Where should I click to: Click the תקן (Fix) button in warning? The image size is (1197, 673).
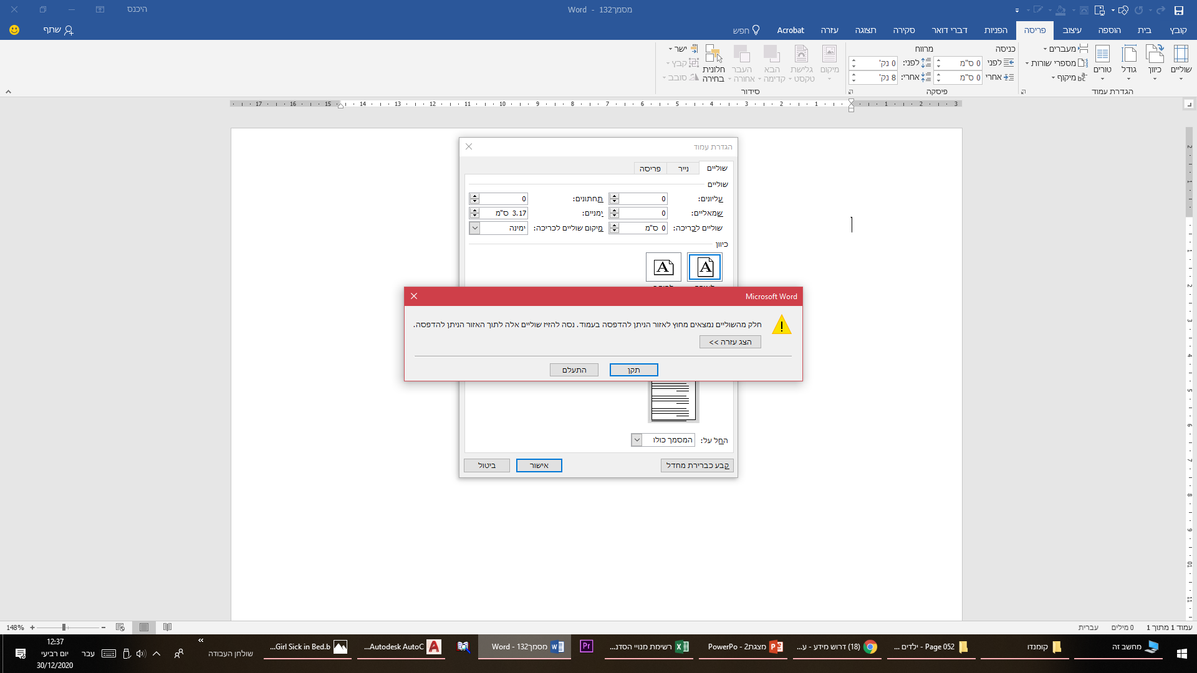pos(633,370)
